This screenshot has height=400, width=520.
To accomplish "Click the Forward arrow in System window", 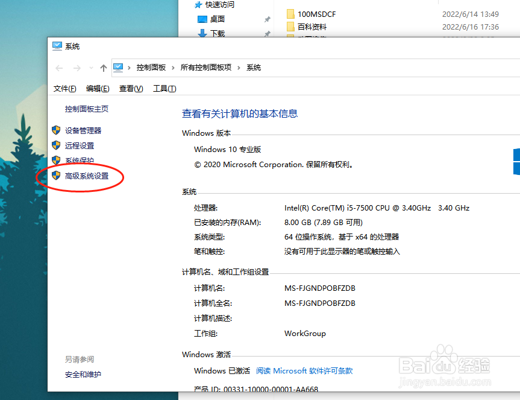I will (x=77, y=68).
